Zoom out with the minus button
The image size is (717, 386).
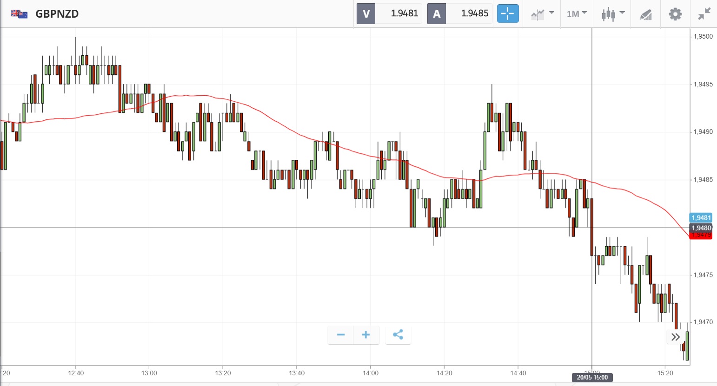click(341, 335)
